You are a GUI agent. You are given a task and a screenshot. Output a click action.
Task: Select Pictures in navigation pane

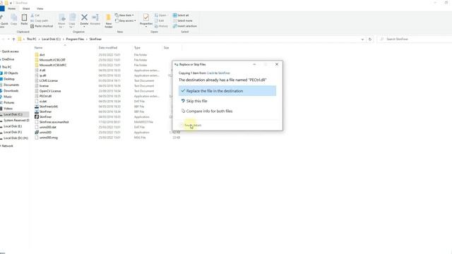(x=8, y=102)
